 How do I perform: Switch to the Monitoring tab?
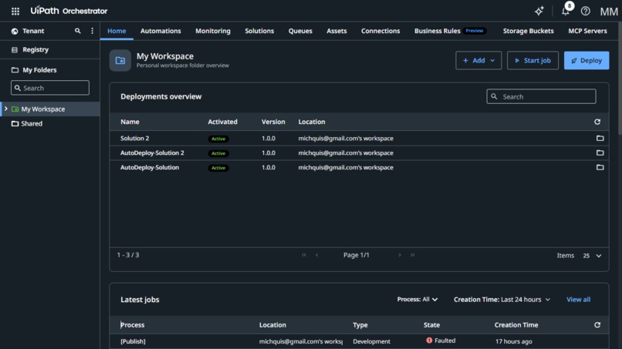click(x=213, y=31)
